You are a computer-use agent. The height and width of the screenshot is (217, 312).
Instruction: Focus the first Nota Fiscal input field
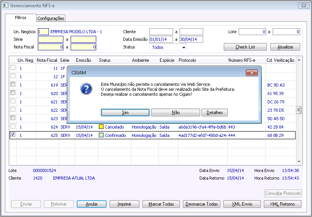coord(50,47)
